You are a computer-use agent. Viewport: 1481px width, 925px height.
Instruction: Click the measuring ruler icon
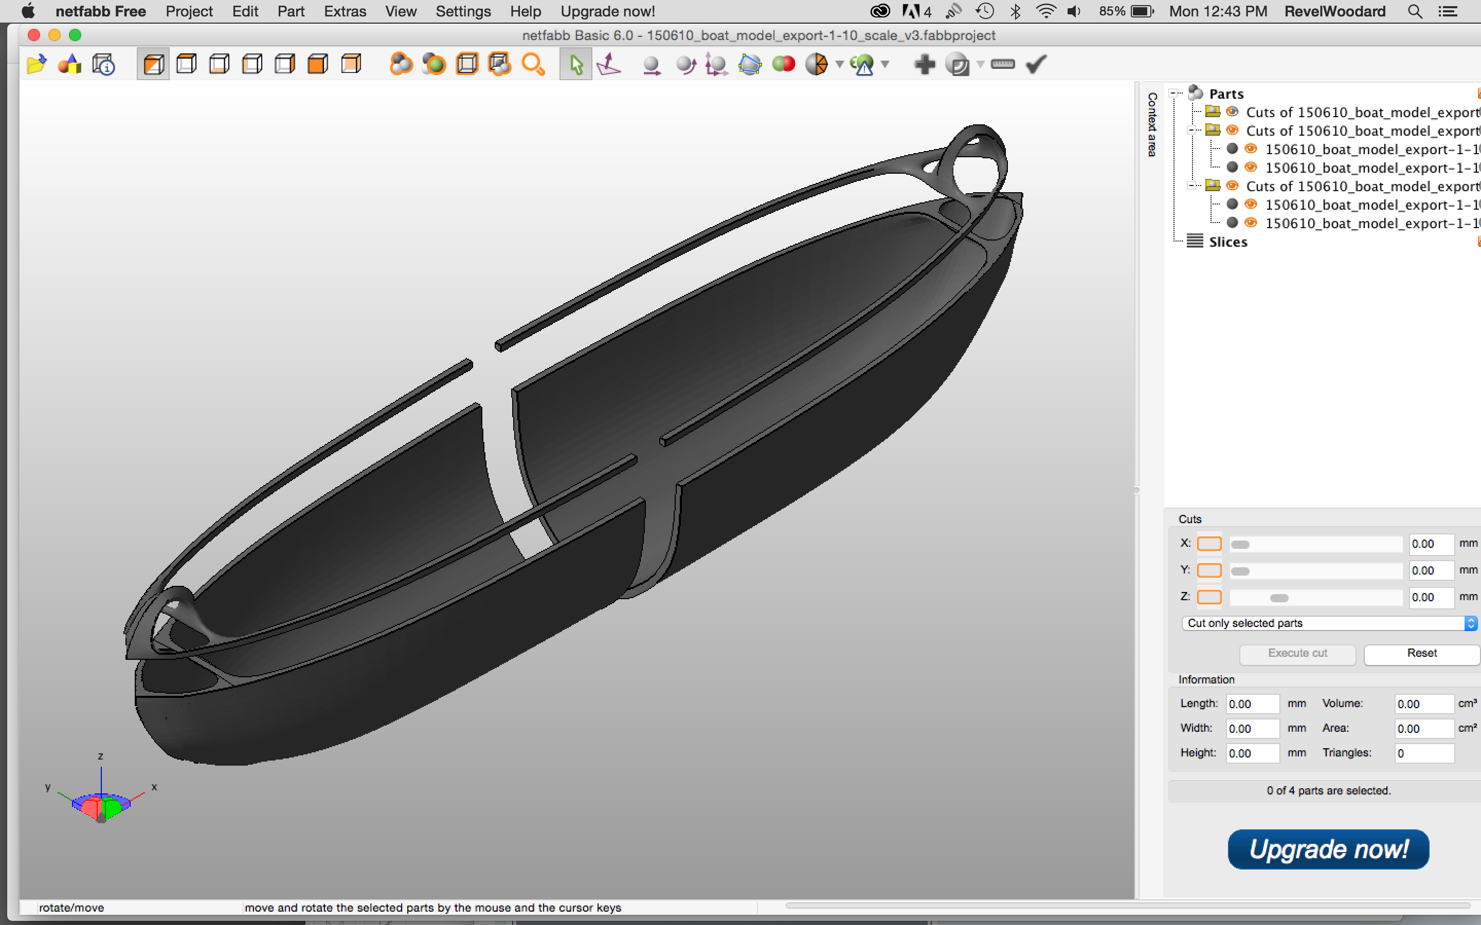click(1002, 64)
